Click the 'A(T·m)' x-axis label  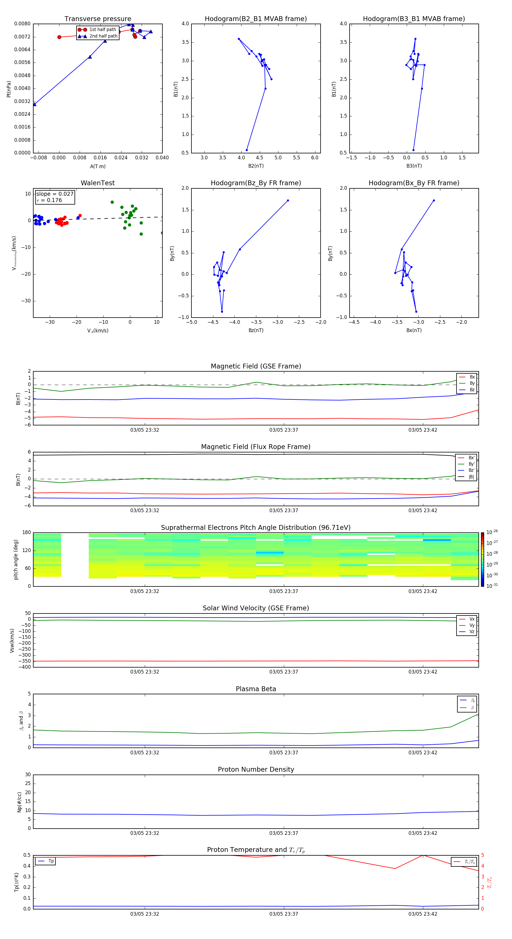coord(98,166)
